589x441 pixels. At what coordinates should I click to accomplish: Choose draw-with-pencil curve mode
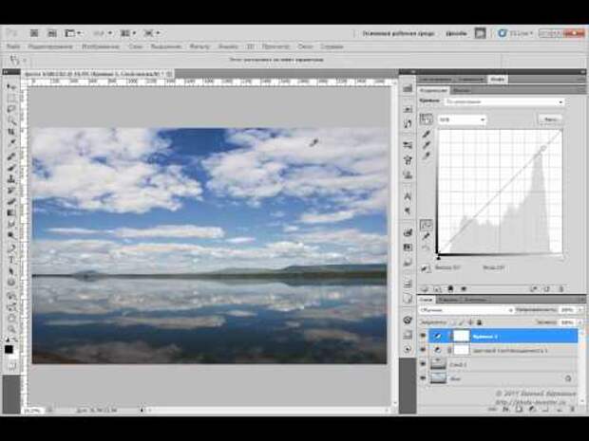(426, 236)
